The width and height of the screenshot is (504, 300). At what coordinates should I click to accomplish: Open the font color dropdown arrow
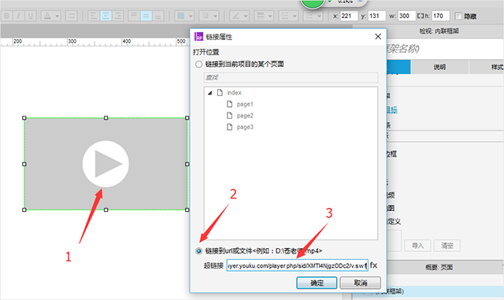click(x=57, y=16)
